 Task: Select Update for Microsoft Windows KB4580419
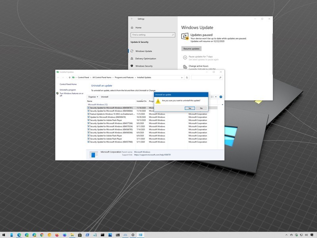152,117
